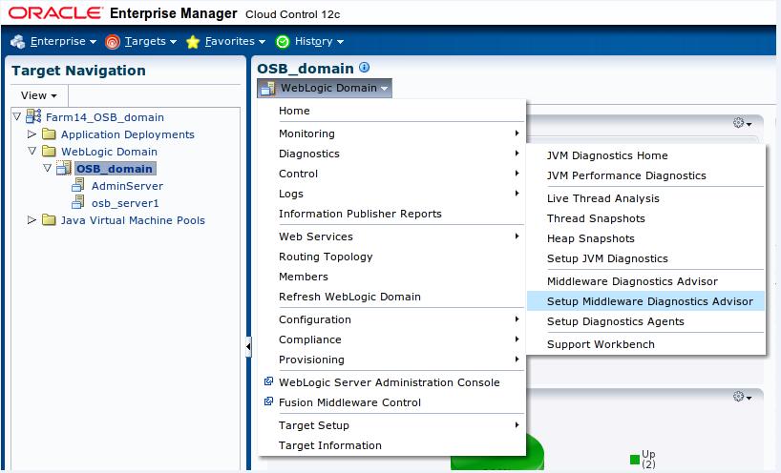Screen dimensions: 781x473
Task: Open the History dropdown menu
Action: [319, 41]
